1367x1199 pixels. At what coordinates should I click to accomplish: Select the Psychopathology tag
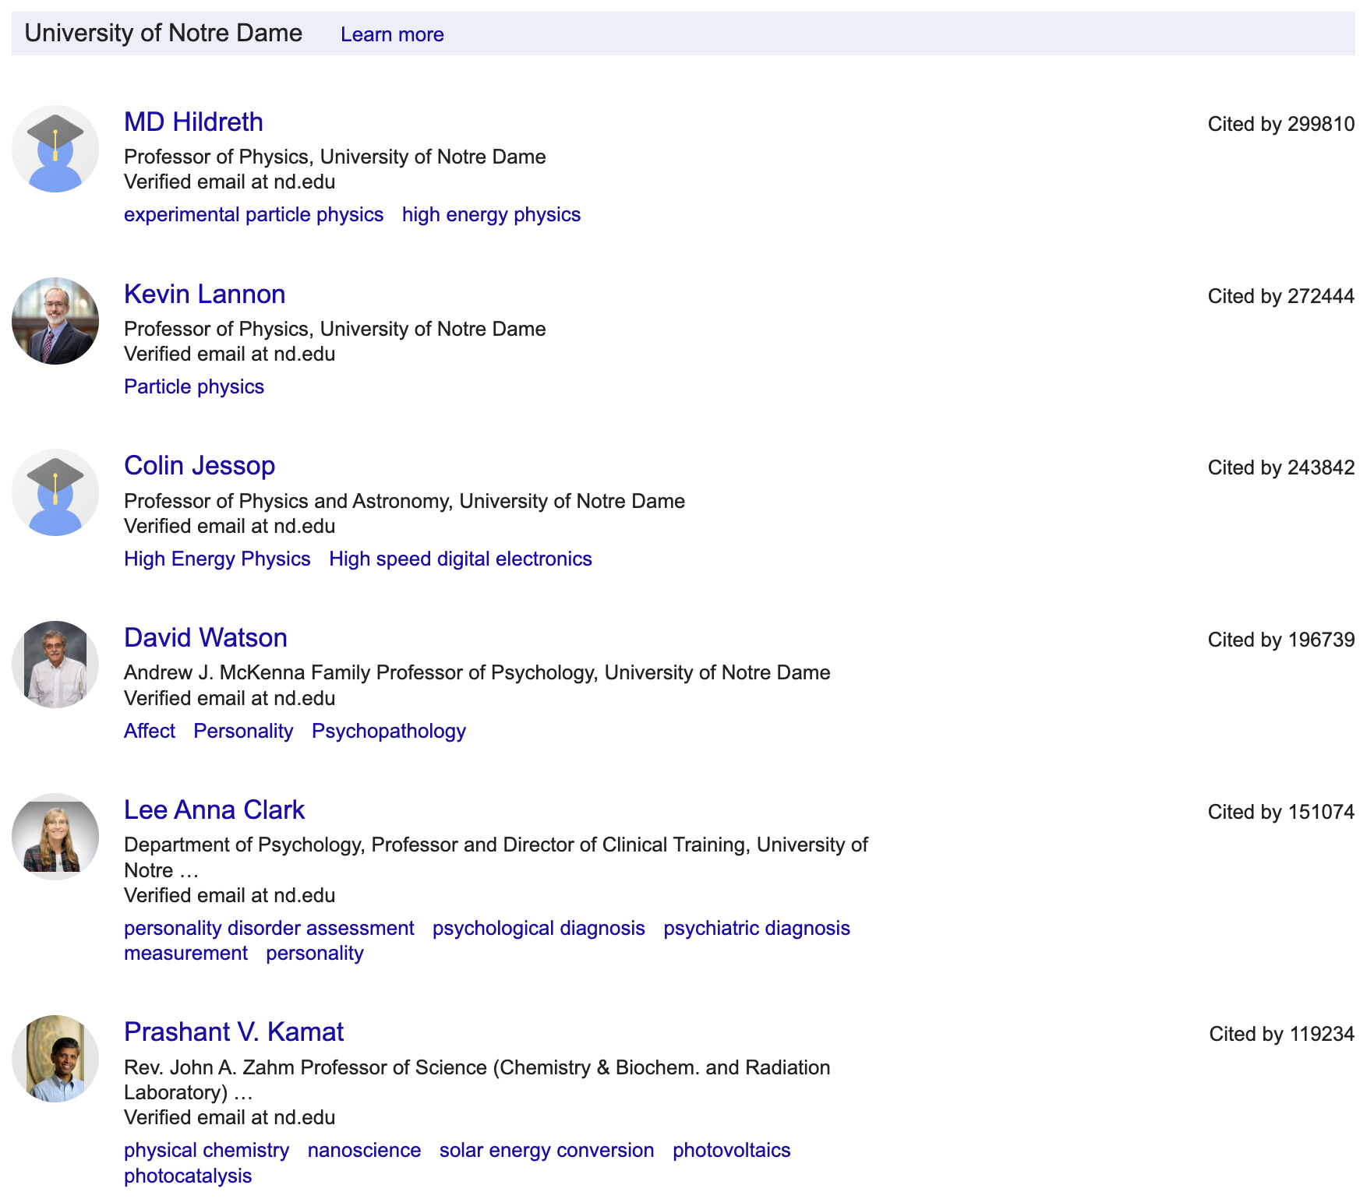[x=389, y=731]
